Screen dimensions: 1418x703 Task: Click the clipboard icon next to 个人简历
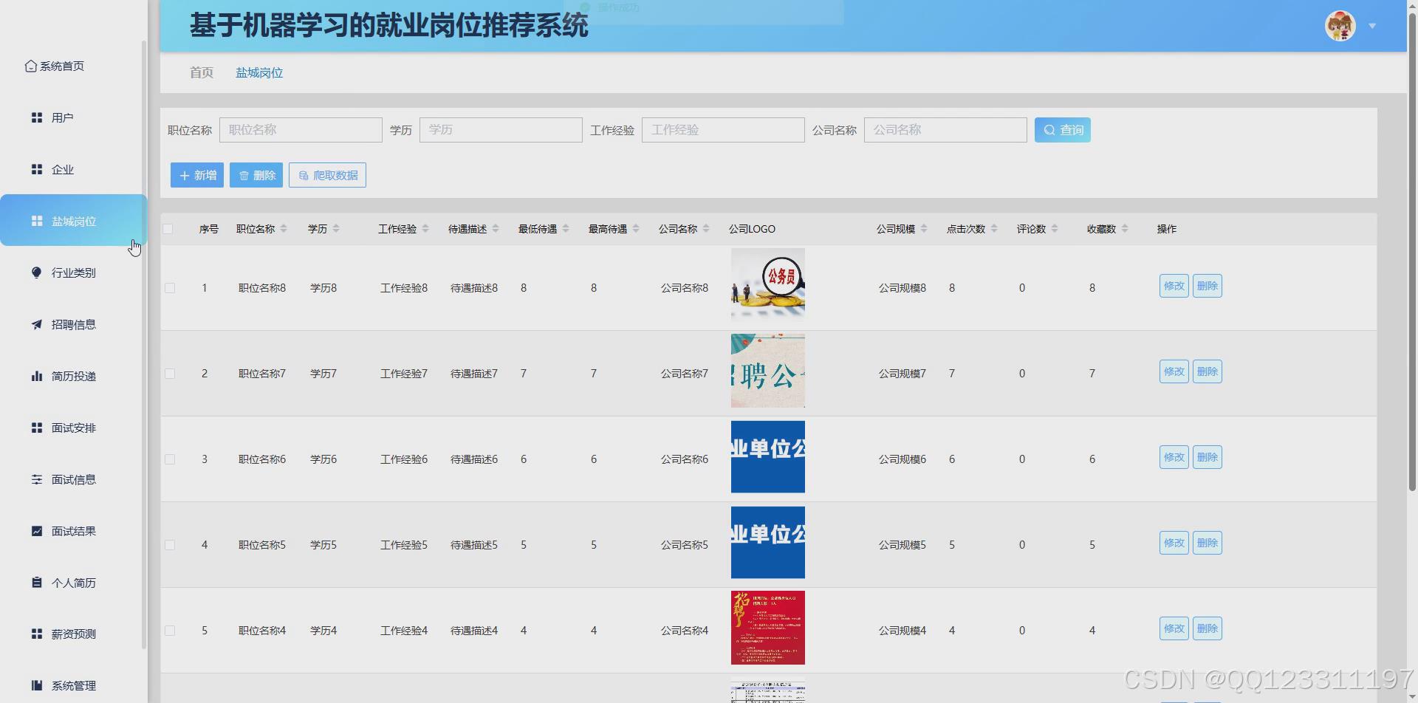point(37,583)
